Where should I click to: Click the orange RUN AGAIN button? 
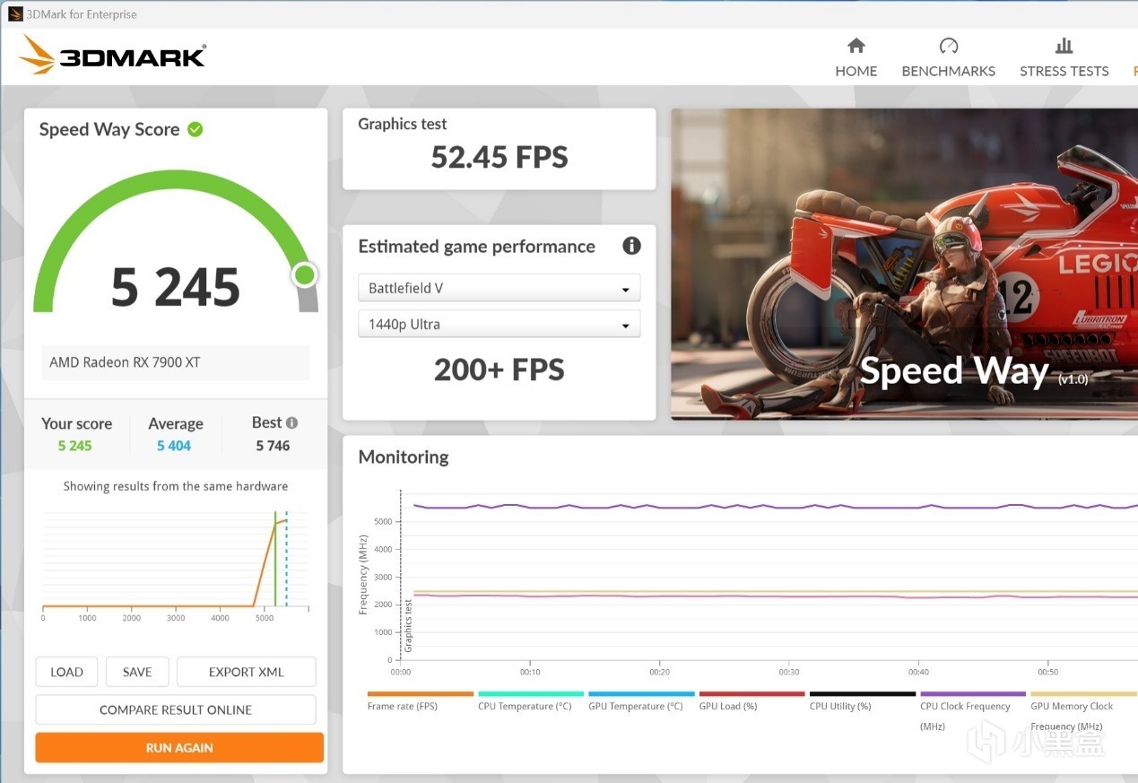coord(179,747)
